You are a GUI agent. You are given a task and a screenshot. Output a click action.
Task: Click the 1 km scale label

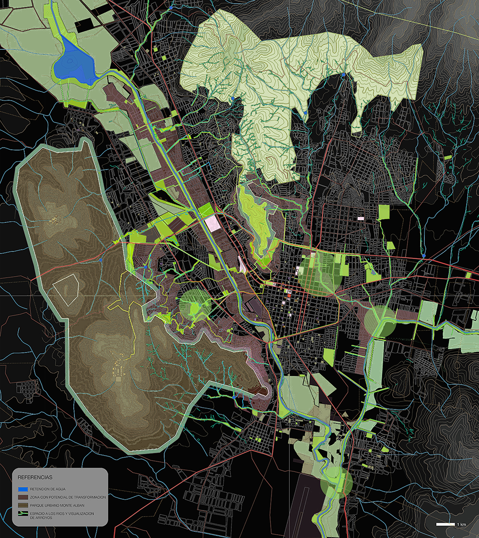[x=461, y=525]
